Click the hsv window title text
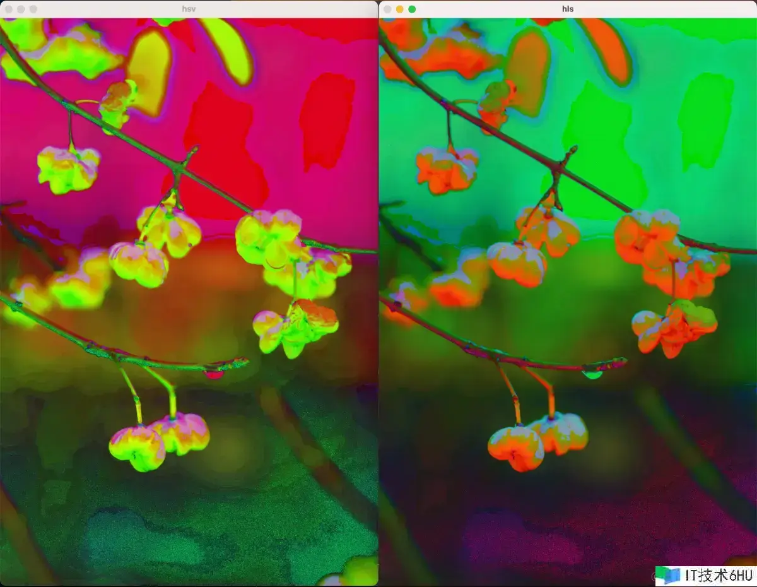This screenshot has width=757, height=587. pyautogui.click(x=189, y=9)
